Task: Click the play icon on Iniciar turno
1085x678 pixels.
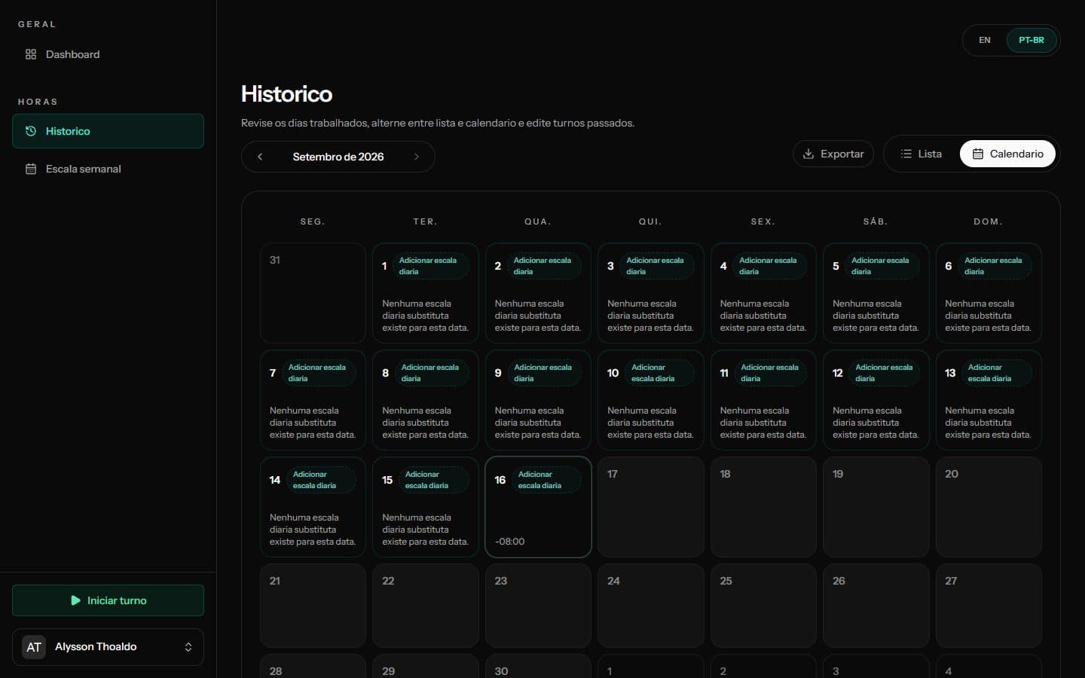Action: click(x=75, y=600)
